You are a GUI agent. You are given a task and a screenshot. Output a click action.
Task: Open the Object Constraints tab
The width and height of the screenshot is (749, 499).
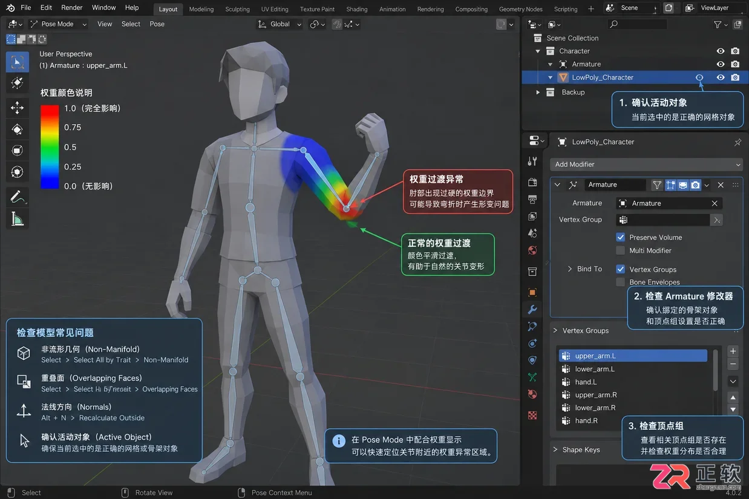(x=532, y=360)
